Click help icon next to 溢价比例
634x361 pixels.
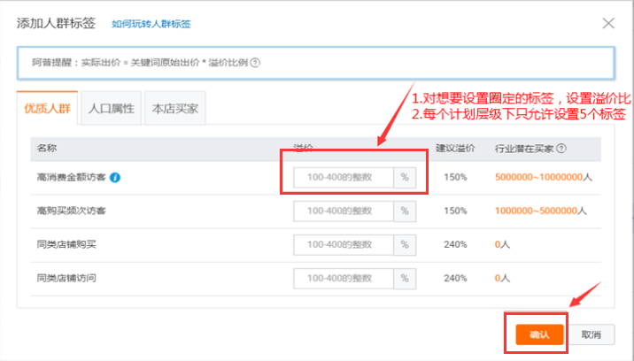255,63
